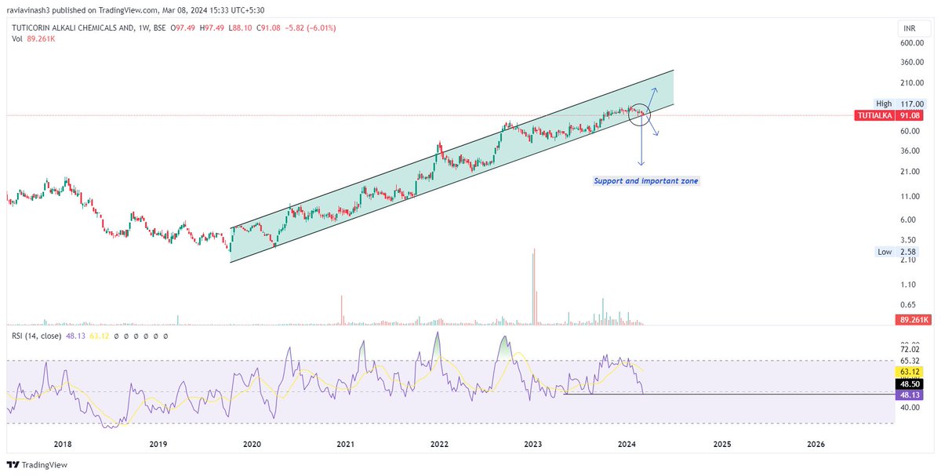Select the black horizontal line on RSI pane
The height and width of the screenshot is (476, 941).
[729, 394]
